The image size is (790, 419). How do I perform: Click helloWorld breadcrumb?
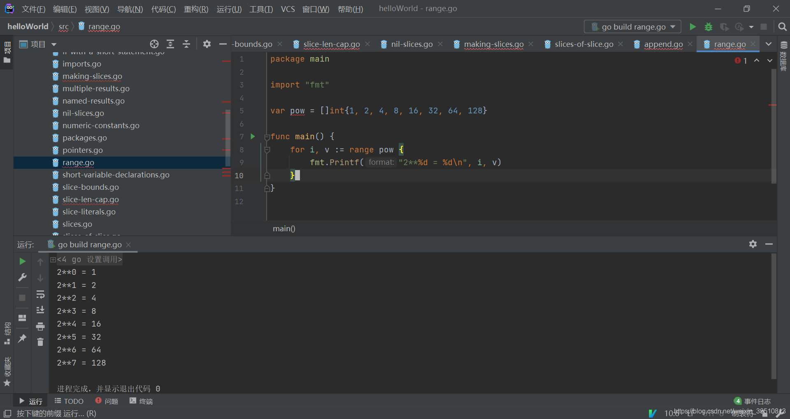[28, 27]
